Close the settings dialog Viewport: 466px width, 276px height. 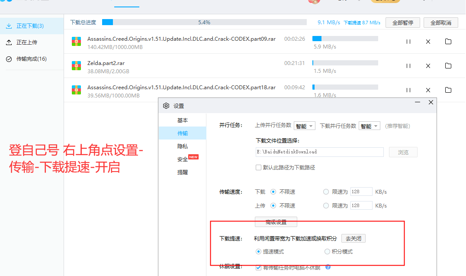click(x=431, y=102)
